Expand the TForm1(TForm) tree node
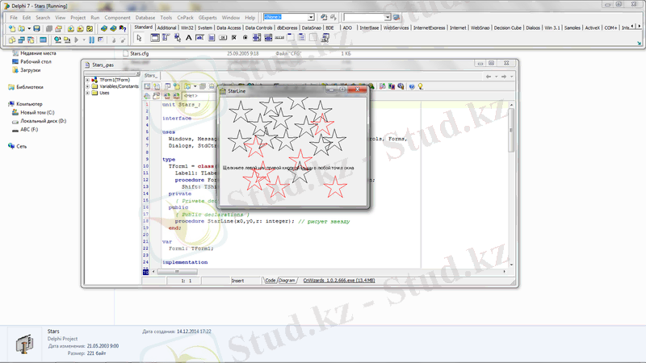Viewport: 646px width, 363px height. pyautogui.click(x=87, y=80)
